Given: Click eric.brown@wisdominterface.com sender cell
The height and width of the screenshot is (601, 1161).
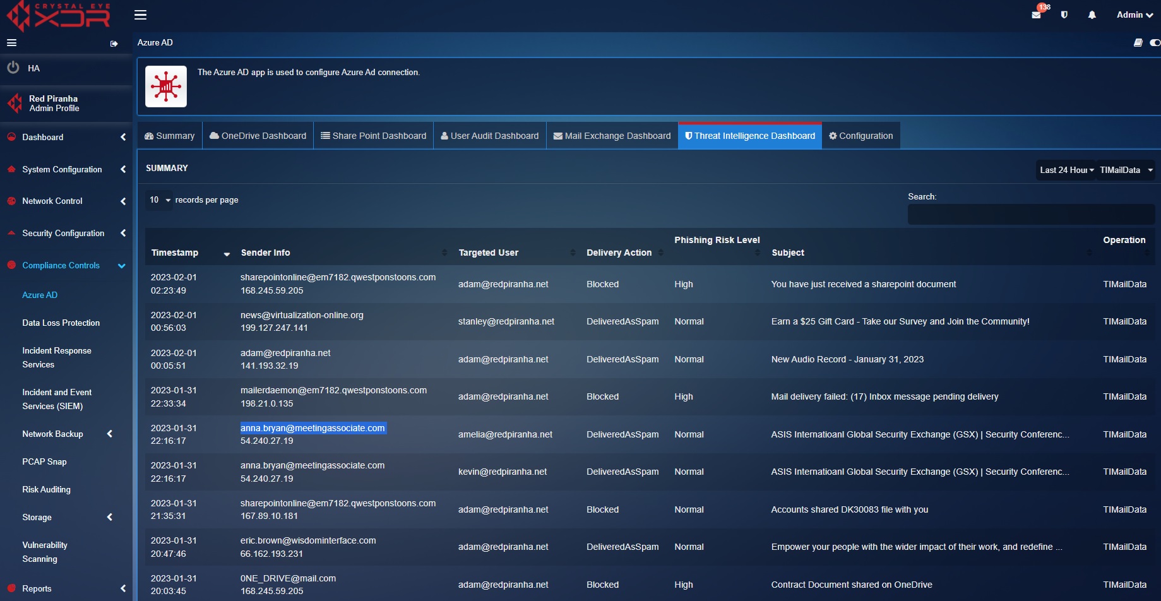Looking at the screenshot, I should pos(308,540).
